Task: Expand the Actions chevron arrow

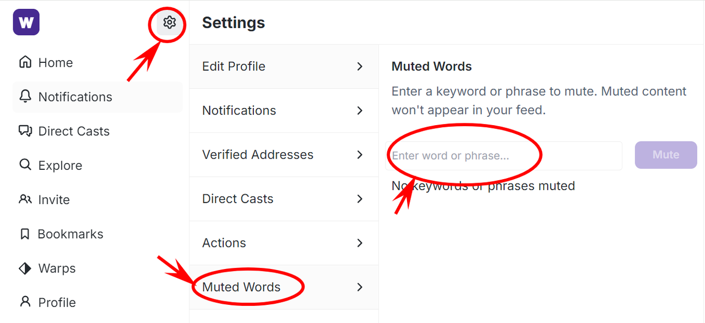Action: point(360,243)
